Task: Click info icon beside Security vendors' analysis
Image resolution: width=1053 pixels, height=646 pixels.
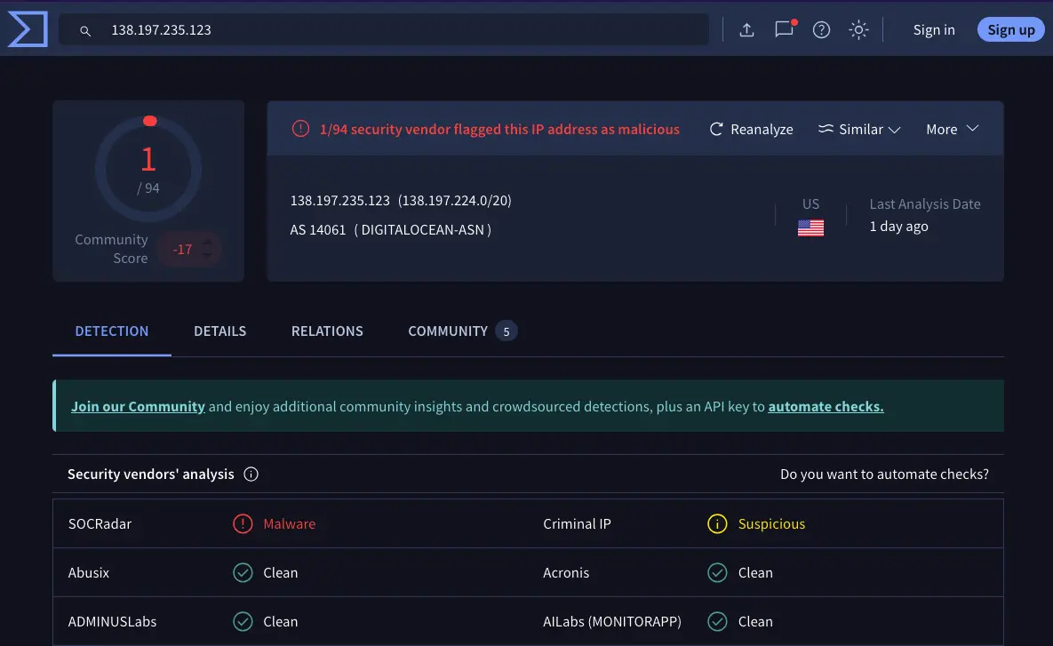Action: click(251, 475)
